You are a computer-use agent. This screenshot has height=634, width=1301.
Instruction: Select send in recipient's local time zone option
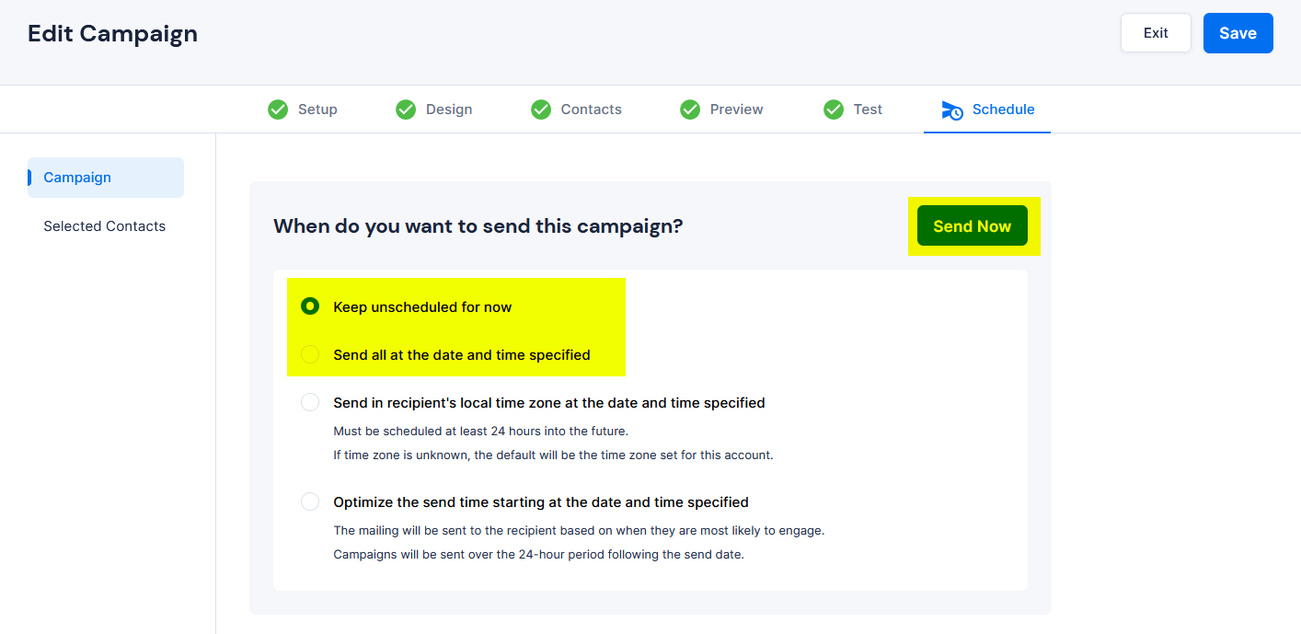(x=310, y=402)
